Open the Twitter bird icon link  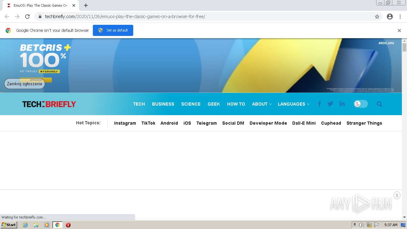pyautogui.click(x=330, y=104)
